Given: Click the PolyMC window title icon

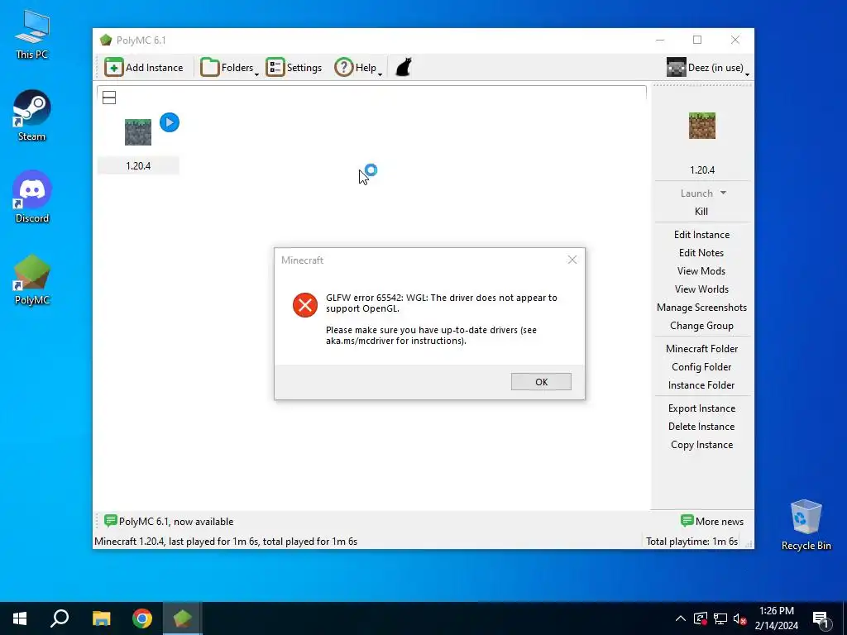Looking at the screenshot, I should pos(106,40).
